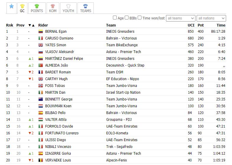Select UCI points value 850

tap(191, 32)
